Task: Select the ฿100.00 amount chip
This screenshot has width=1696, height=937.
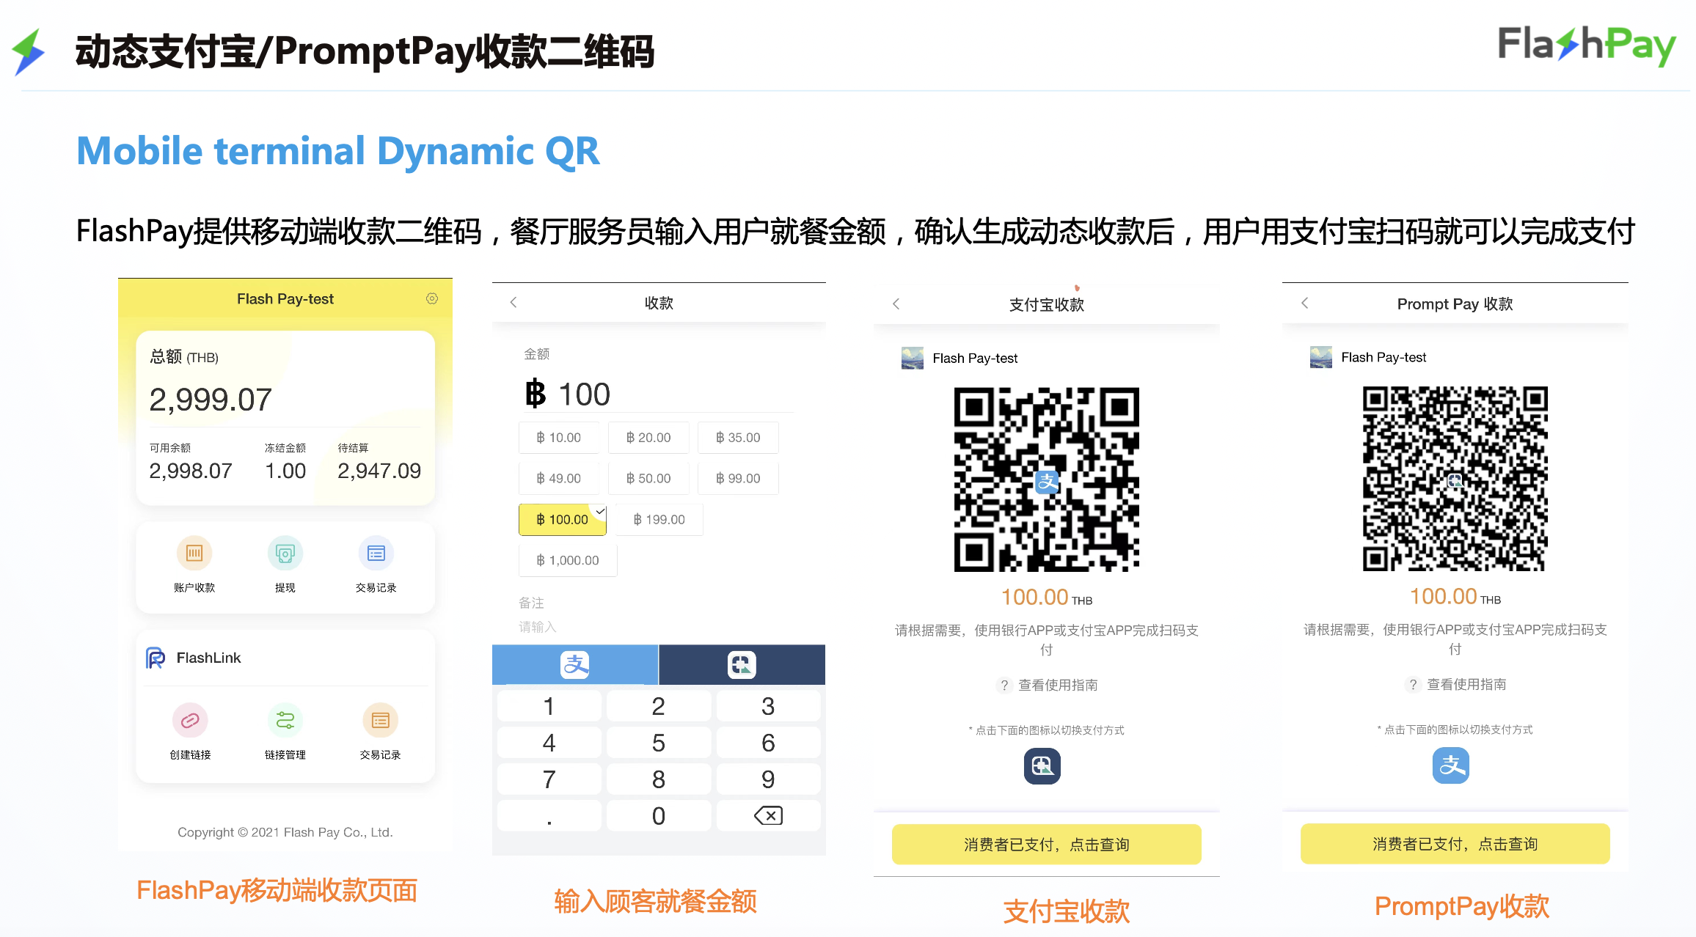Action: pyautogui.click(x=562, y=519)
